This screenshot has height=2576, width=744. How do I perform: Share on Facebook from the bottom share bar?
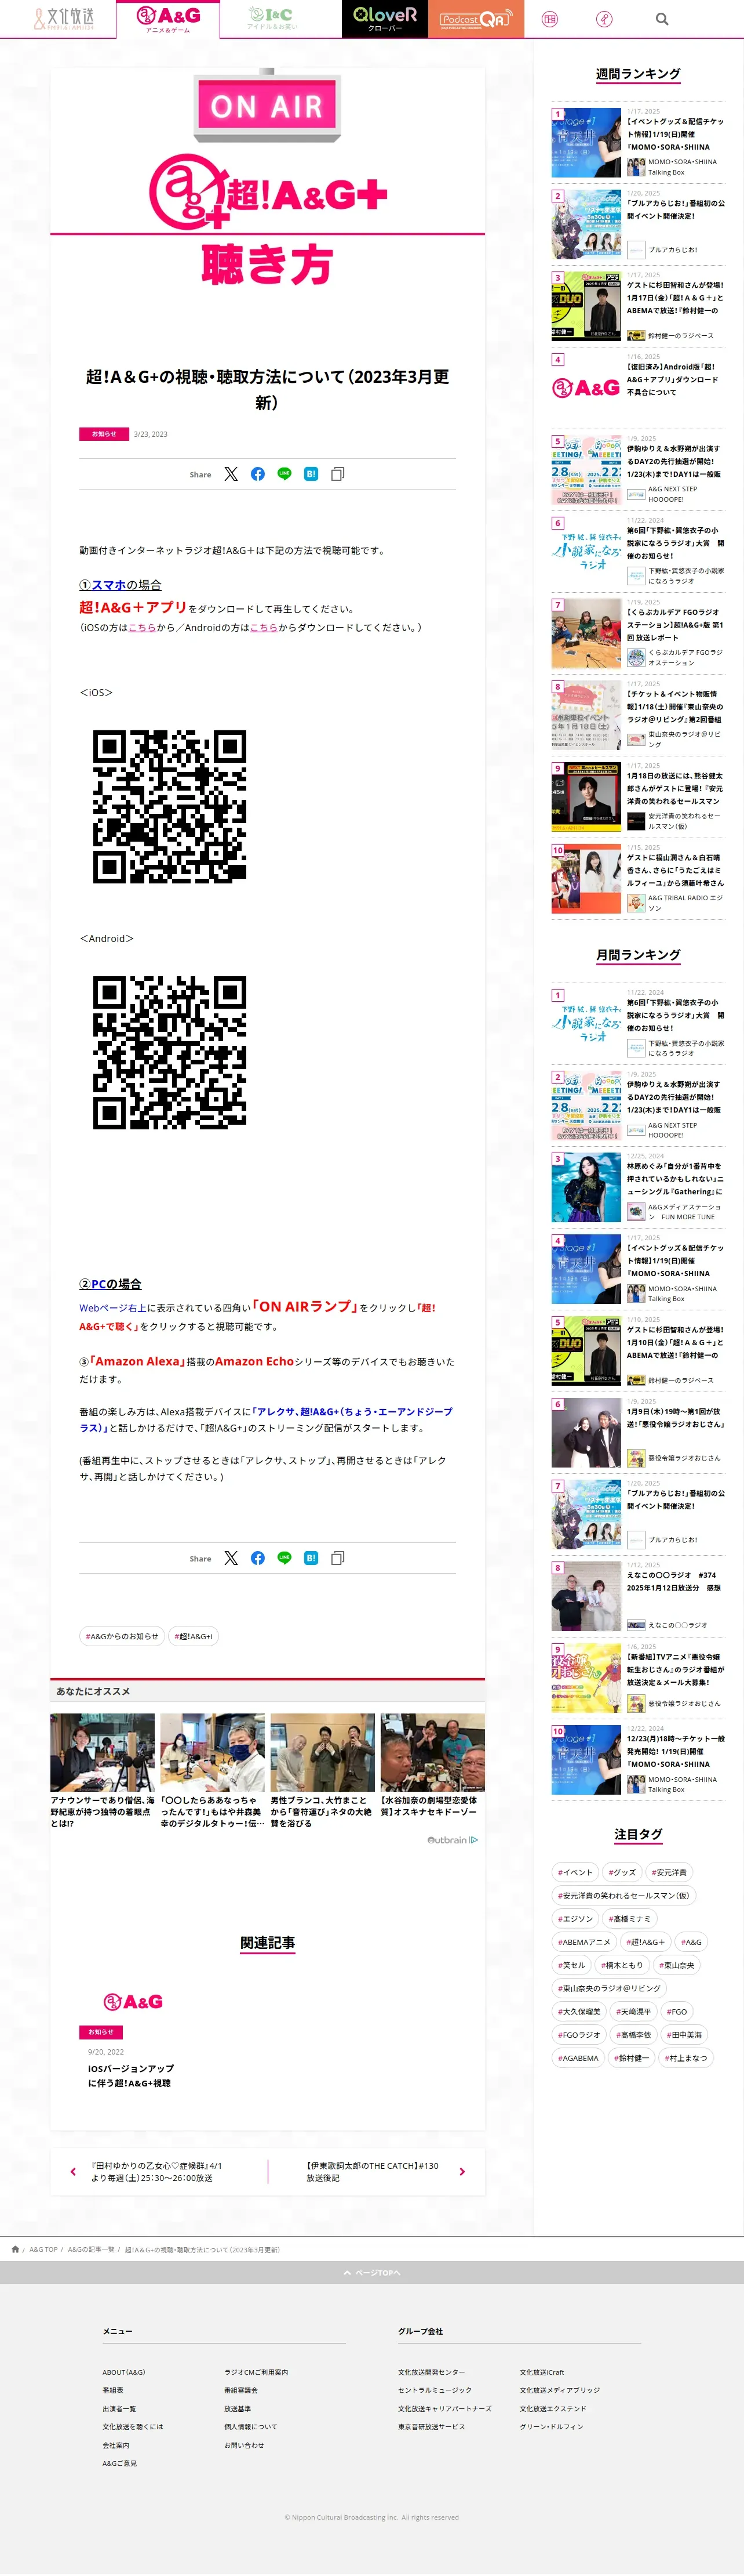pyautogui.click(x=258, y=1558)
